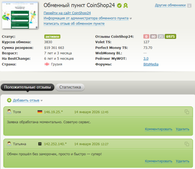
Task: Click the German flag icon in Толя's review
Action: (40, 112)
